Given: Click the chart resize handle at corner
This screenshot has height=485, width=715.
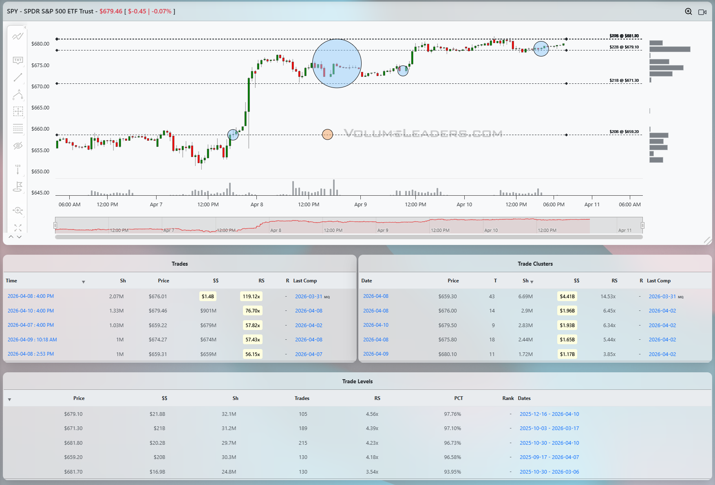Looking at the screenshot, I should 708,240.
